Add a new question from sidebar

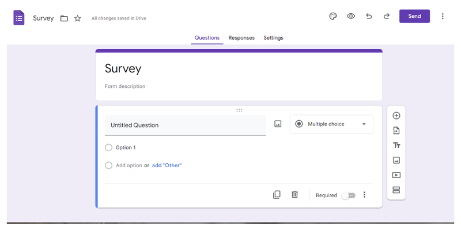click(396, 116)
